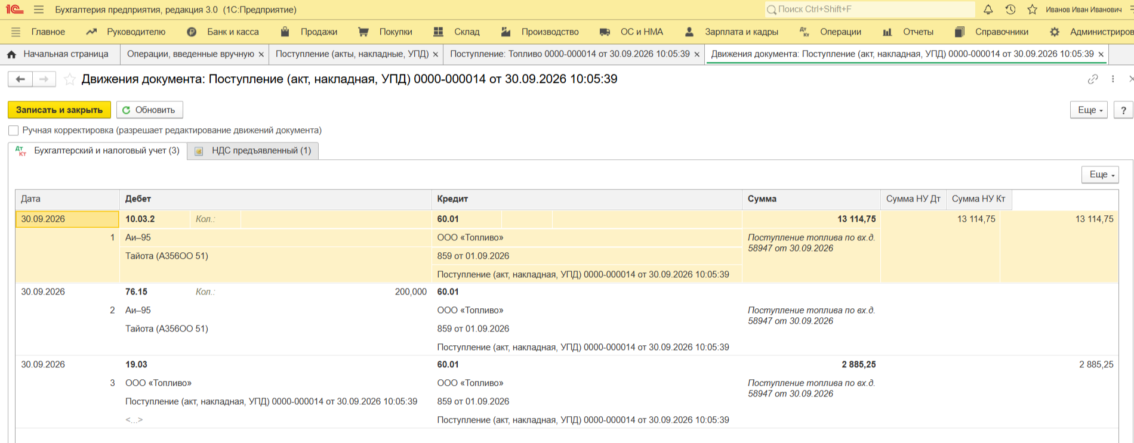Expand the top Еще dropdown button
Viewport: 1134px width, 443px height.
coord(1090,110)
